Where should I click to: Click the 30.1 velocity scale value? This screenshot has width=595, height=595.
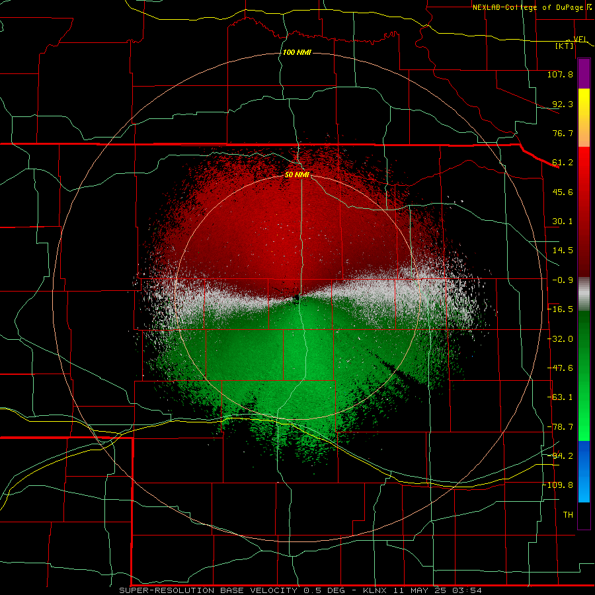[563, 221]
